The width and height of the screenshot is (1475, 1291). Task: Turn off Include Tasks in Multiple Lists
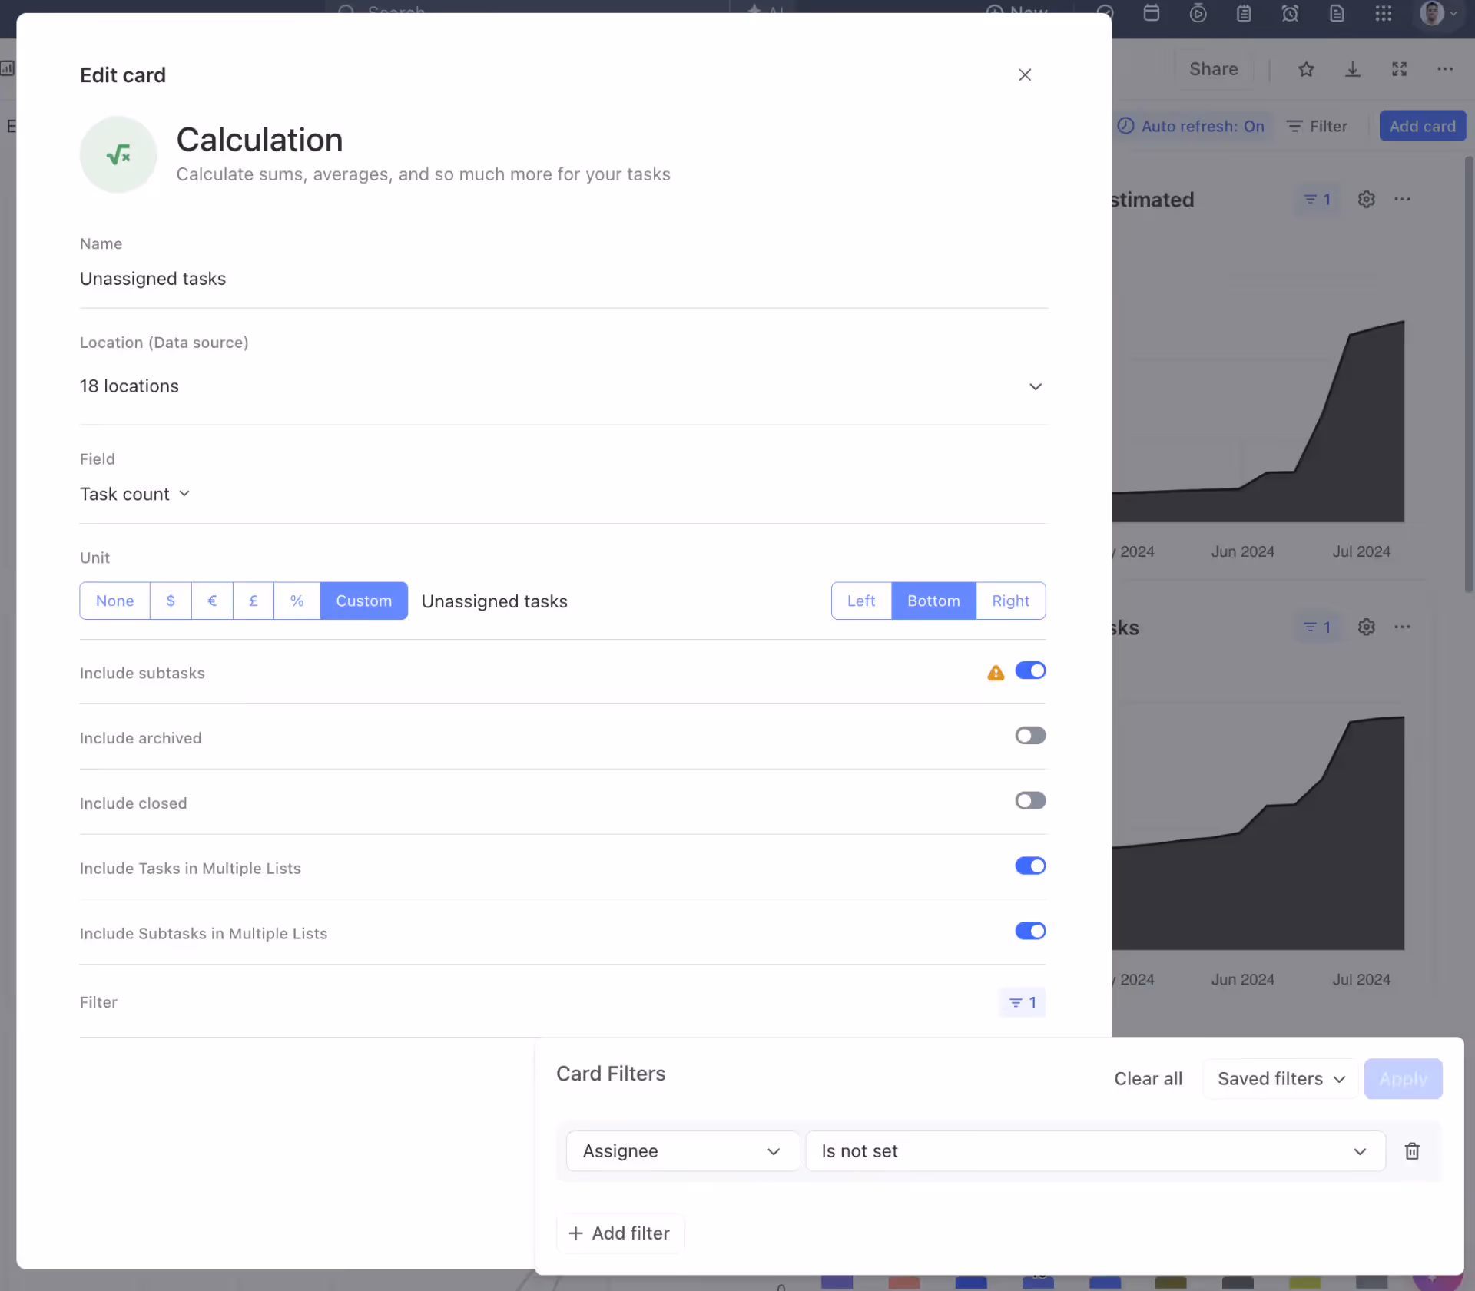pyautogui.click(x=1030, y=866)
